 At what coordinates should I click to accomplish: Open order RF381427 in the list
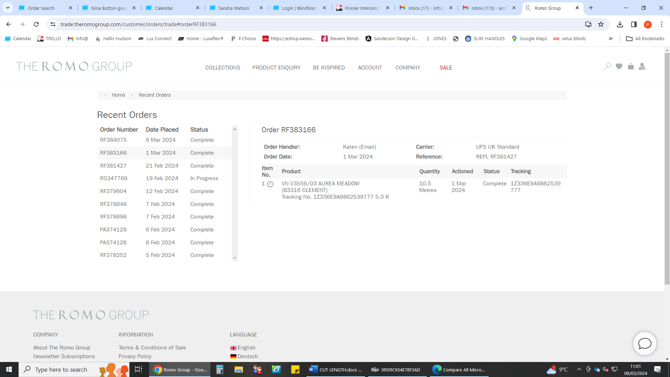coord(113,166)
